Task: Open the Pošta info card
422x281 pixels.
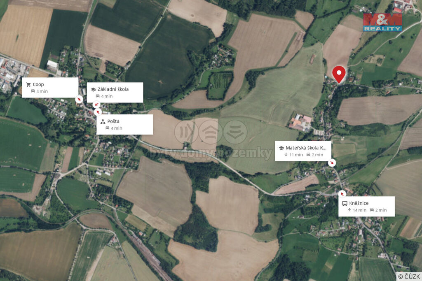Action: point(124,124)
